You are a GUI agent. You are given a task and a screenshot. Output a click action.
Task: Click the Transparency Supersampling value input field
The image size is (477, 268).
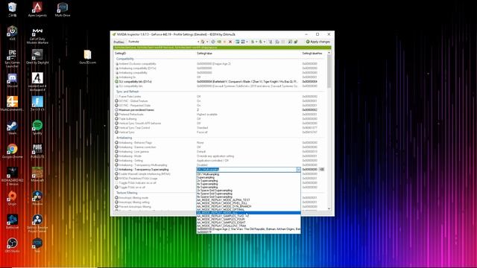point(247,170)
